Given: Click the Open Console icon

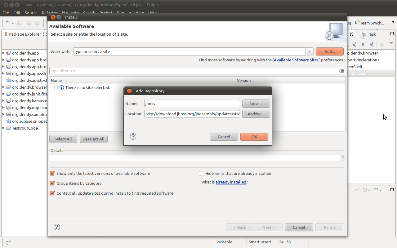Looking at the screenshot, I should [x=376, y=190].
